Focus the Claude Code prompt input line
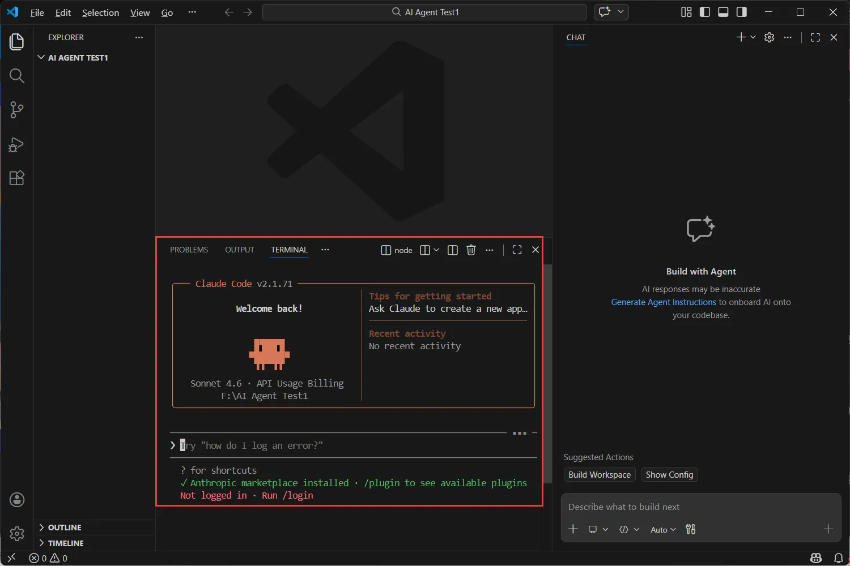Image resolution: width=850 pixels, height=566 pixels. (353, 445)
